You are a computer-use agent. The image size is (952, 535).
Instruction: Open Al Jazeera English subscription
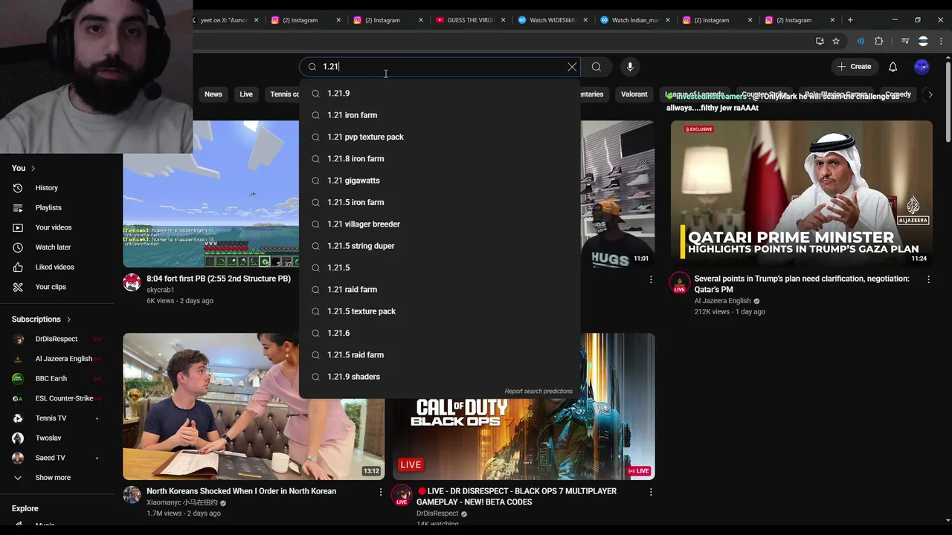(63, 359)
